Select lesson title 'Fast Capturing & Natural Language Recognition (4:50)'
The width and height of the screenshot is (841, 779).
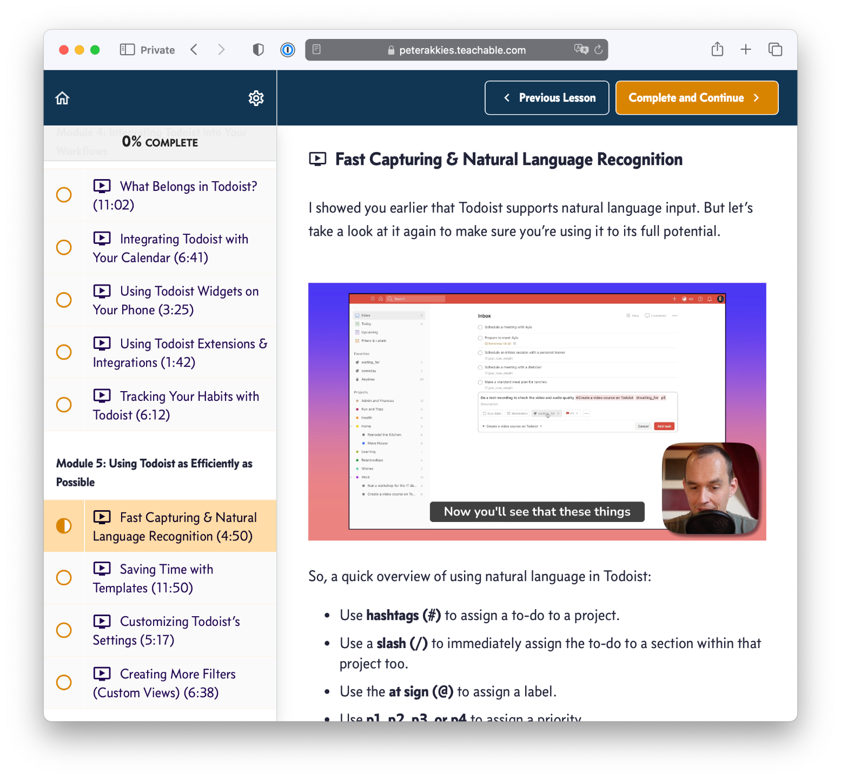pyautogui.click(x=175, y=526)
